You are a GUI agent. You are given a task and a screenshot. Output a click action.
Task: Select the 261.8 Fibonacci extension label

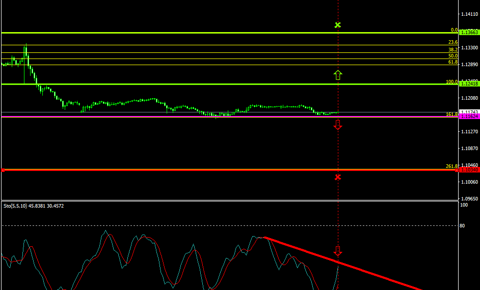[x=451, y=166]
